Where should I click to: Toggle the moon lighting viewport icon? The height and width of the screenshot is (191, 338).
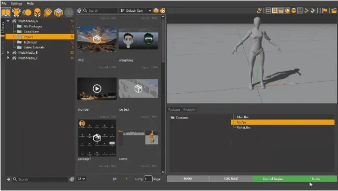coord(287,10)
